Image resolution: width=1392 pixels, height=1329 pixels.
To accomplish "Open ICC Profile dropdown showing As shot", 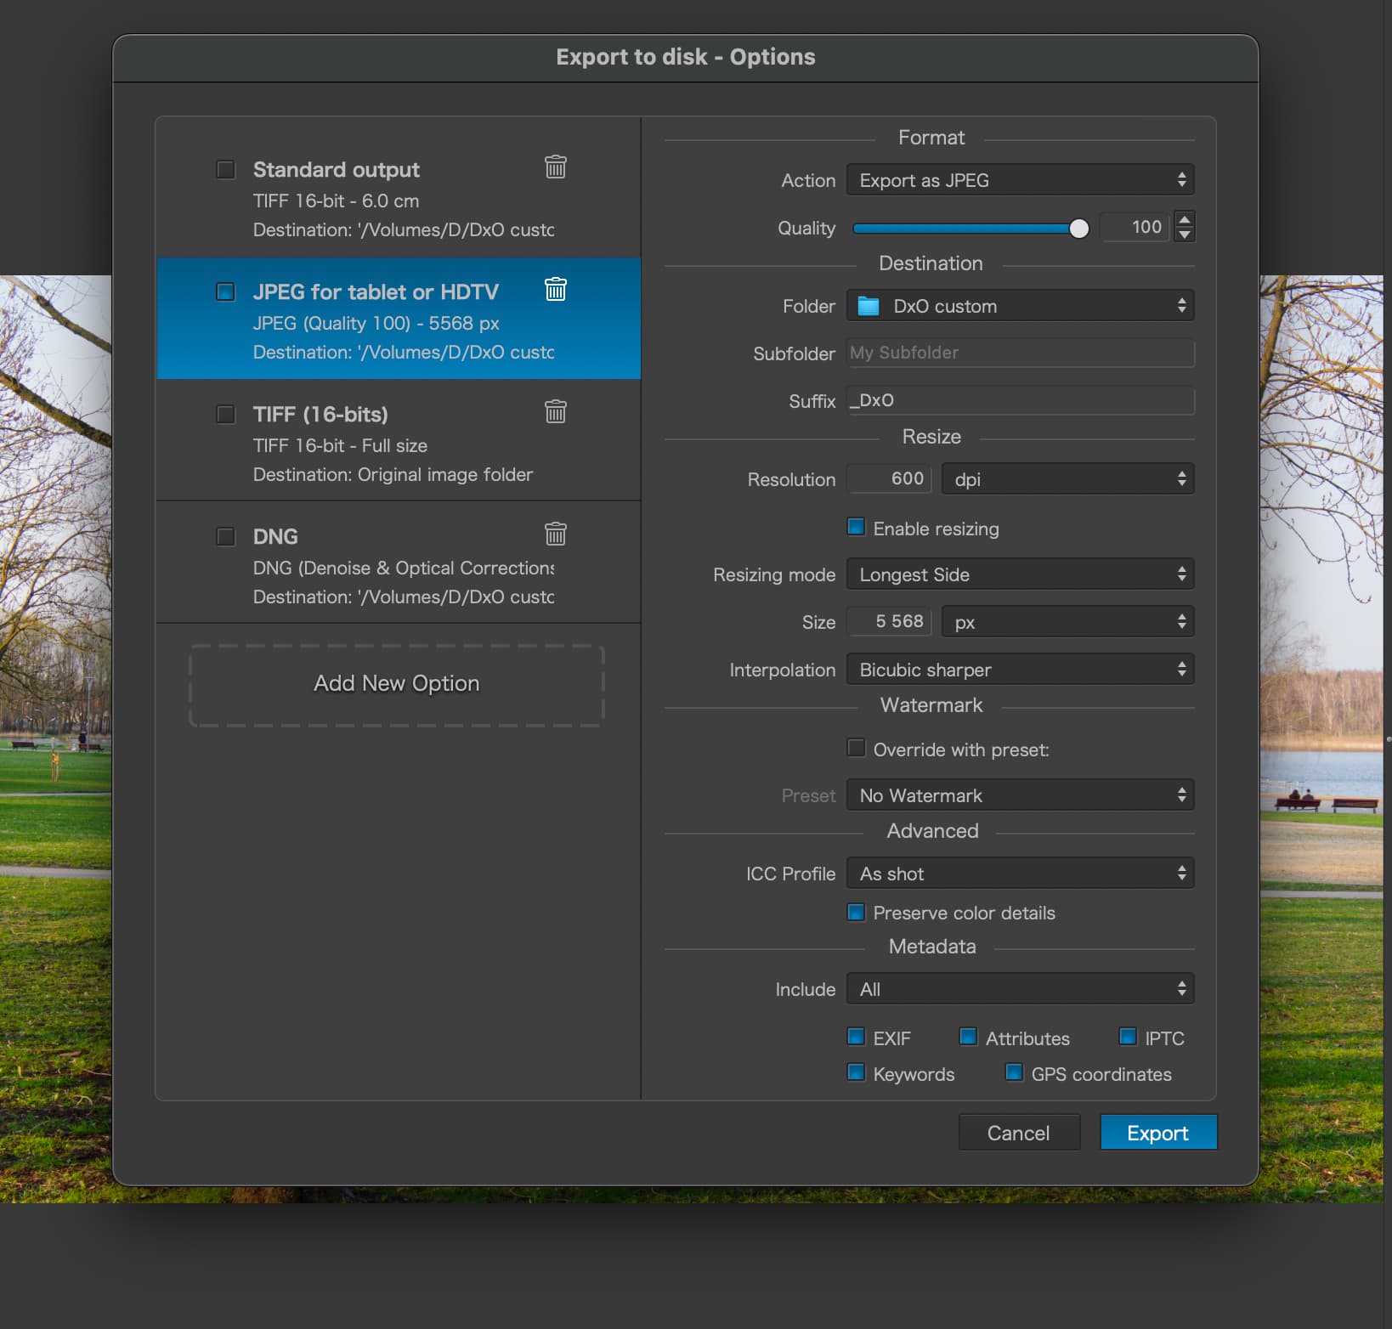I will 1020,874.
